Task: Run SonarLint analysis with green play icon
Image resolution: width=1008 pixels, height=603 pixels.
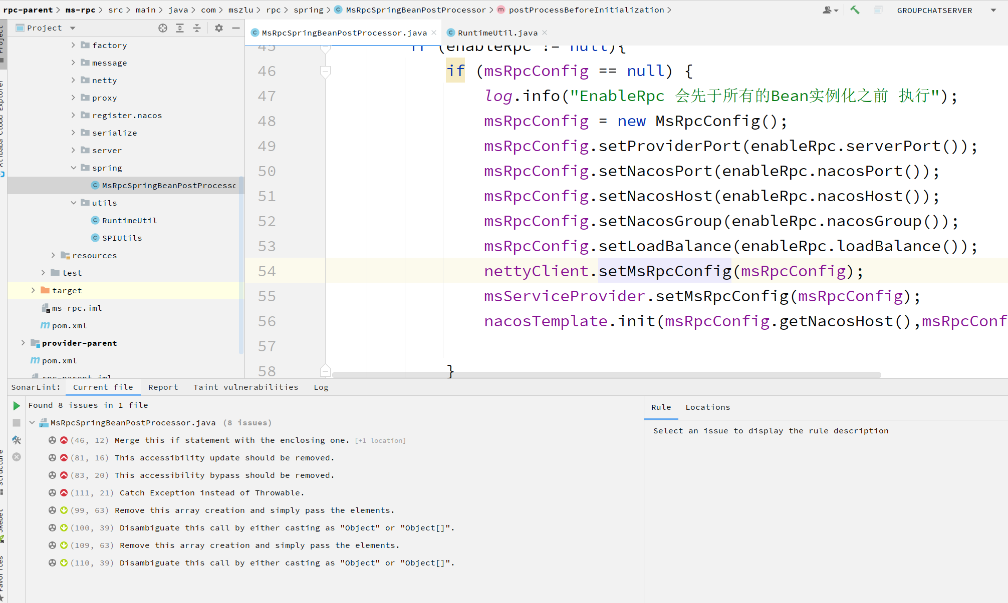Action: tap(17, 405)
